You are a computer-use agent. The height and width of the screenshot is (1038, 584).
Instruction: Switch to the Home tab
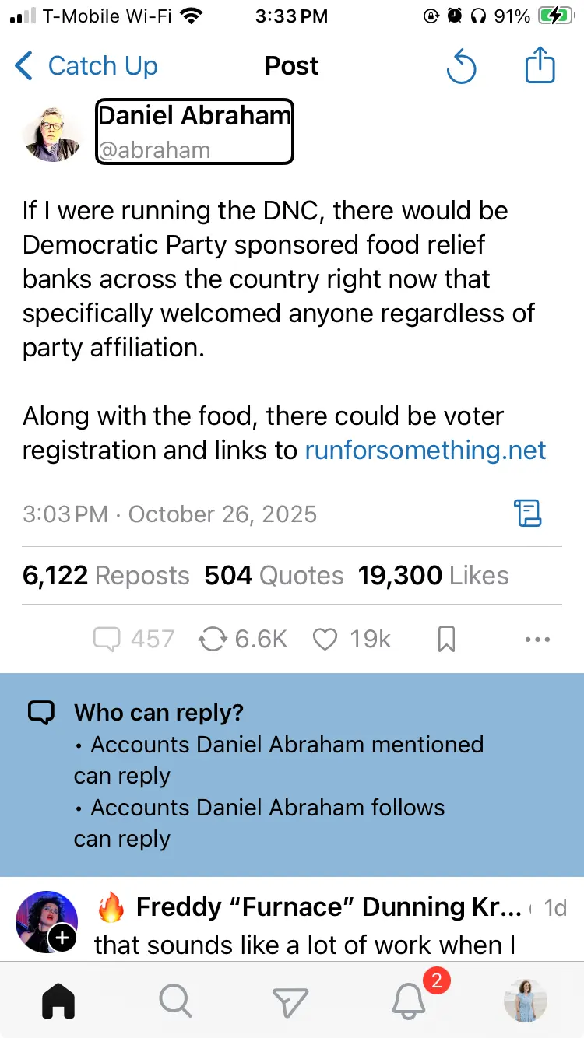58,1001
